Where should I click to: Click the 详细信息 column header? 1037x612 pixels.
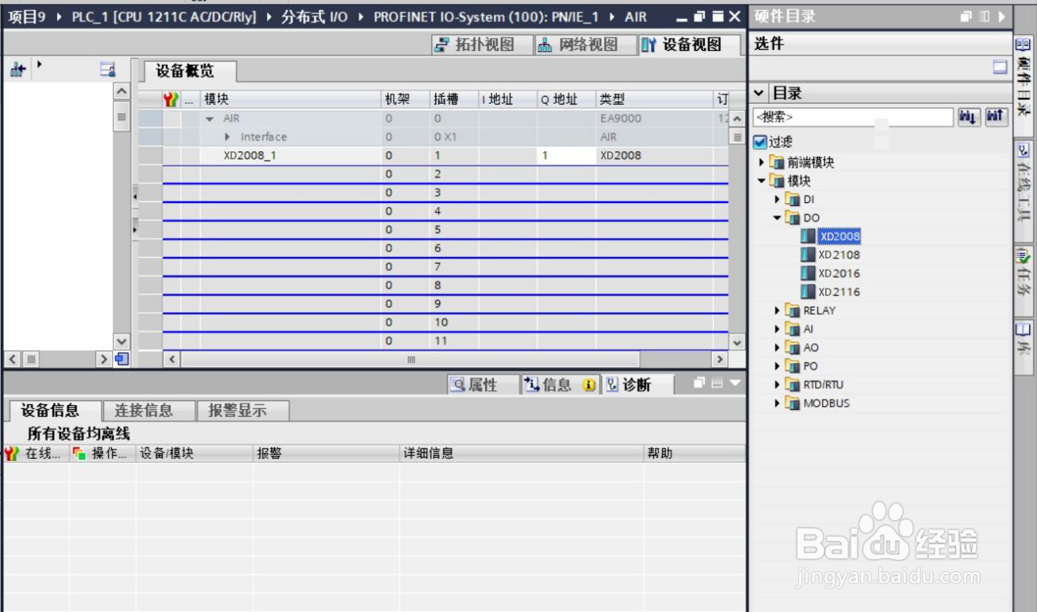522,453
